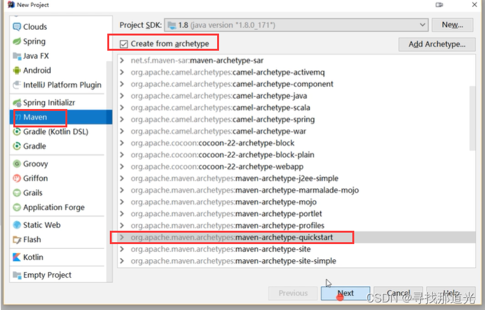The width and height of the screenshot is (485, 310).
Task: Click the Empty Project folder icon
Action: 17,274
